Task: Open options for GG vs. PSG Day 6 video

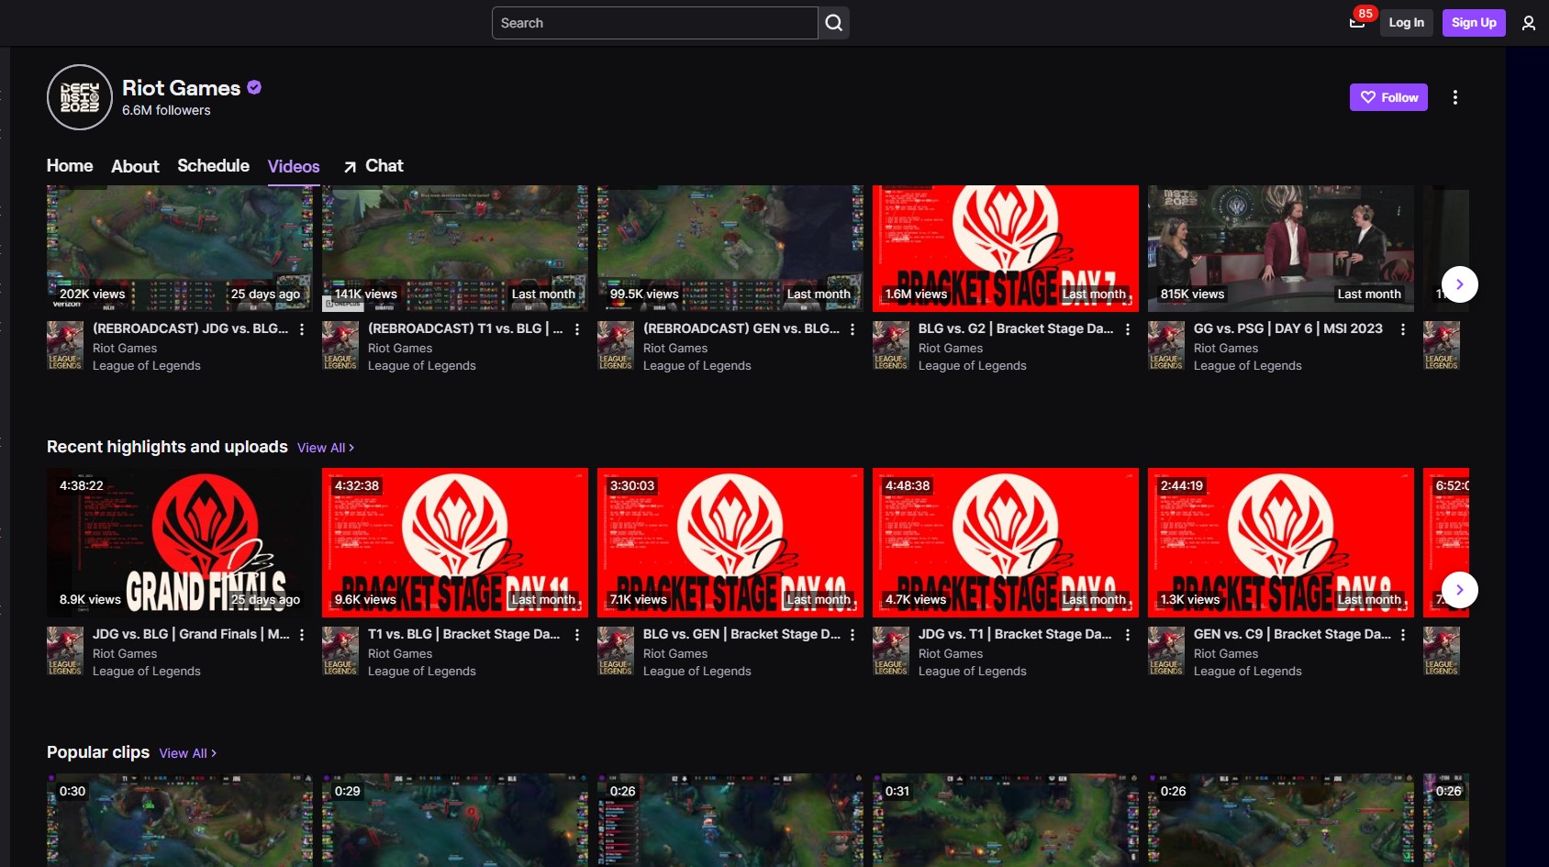Action: coord(1403,329)
